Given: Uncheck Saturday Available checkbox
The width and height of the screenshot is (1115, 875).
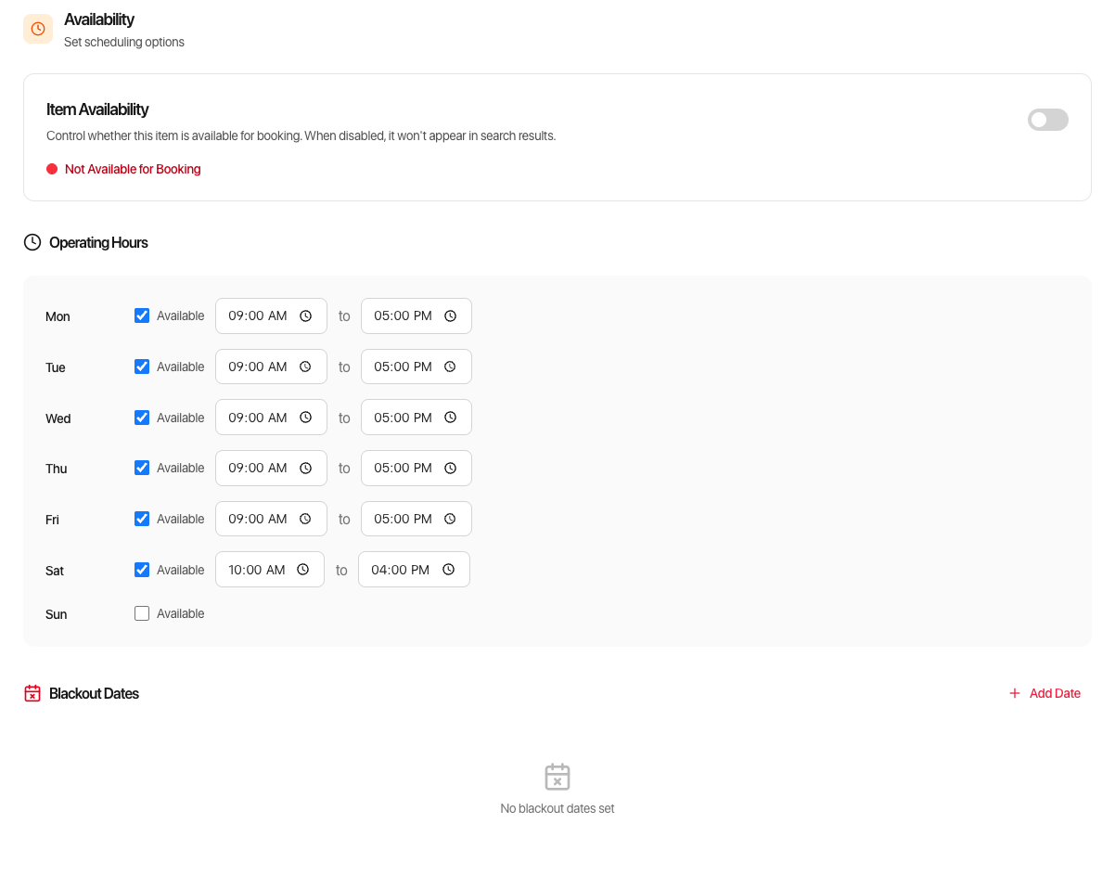Looking at the screenshot, I should tap(142, 570).
